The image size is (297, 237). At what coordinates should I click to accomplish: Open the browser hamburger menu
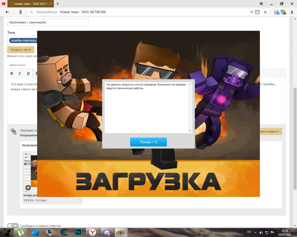(261, 4)
